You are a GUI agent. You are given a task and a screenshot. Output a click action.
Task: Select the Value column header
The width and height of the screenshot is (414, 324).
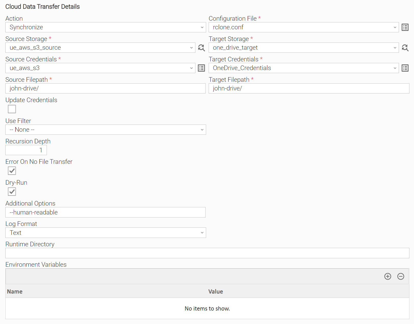pos(216,292)
